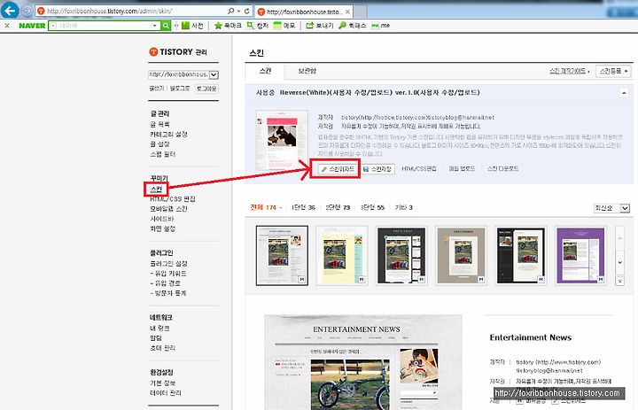Open 화면 설정 in sidebar menu

pos(162,228)
